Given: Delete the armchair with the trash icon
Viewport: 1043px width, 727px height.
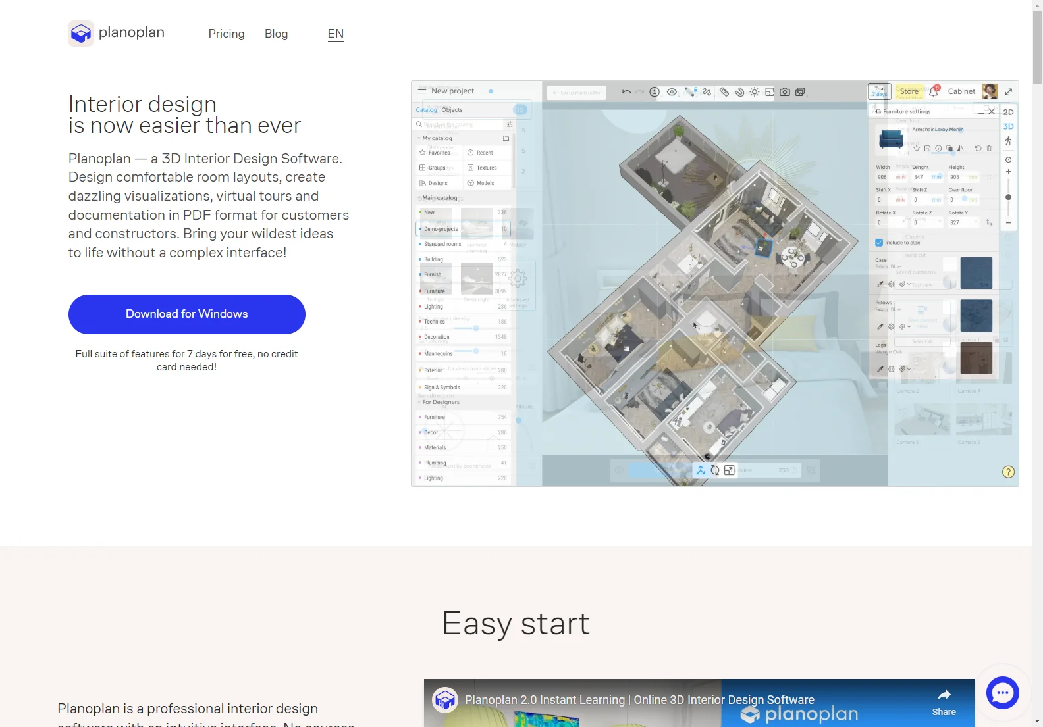Looking at the screenshot, I should [989, 149].
